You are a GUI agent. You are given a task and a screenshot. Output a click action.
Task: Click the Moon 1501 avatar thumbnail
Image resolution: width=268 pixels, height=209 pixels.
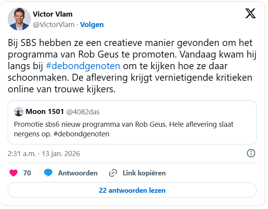(19, 112)
